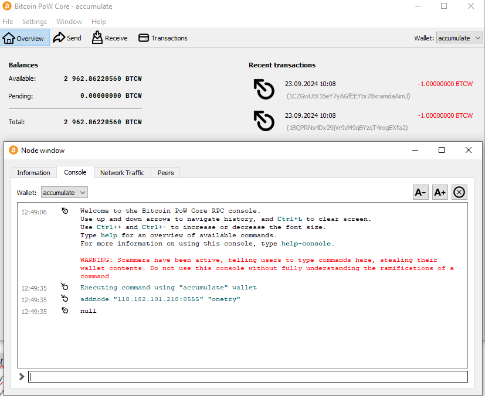This screenshot has height=396, width=485.
Task: Increase console font size with A+
Action: tap(440, 192)
